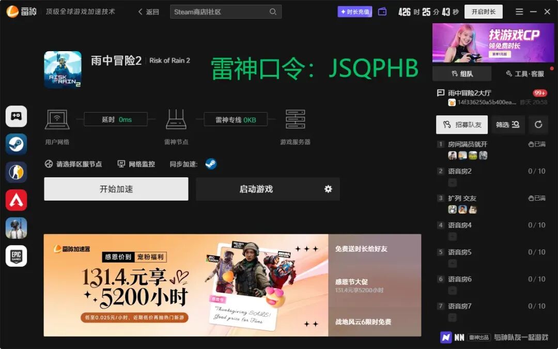The image size is (558, 349).
Task: Toggle the 开启时长 switch in the titlebar
Action: (483, 11)
